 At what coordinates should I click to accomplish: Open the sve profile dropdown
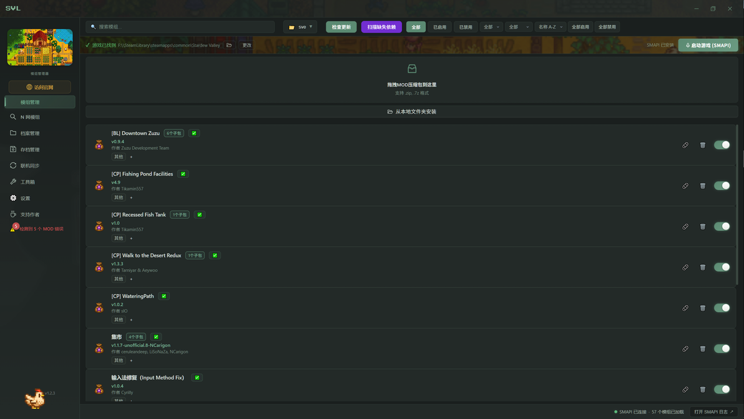[x=300, y=27]
